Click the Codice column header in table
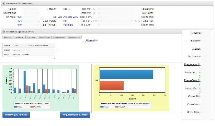Viewport: 215px width, 126px height. click(x=7, y=46)
